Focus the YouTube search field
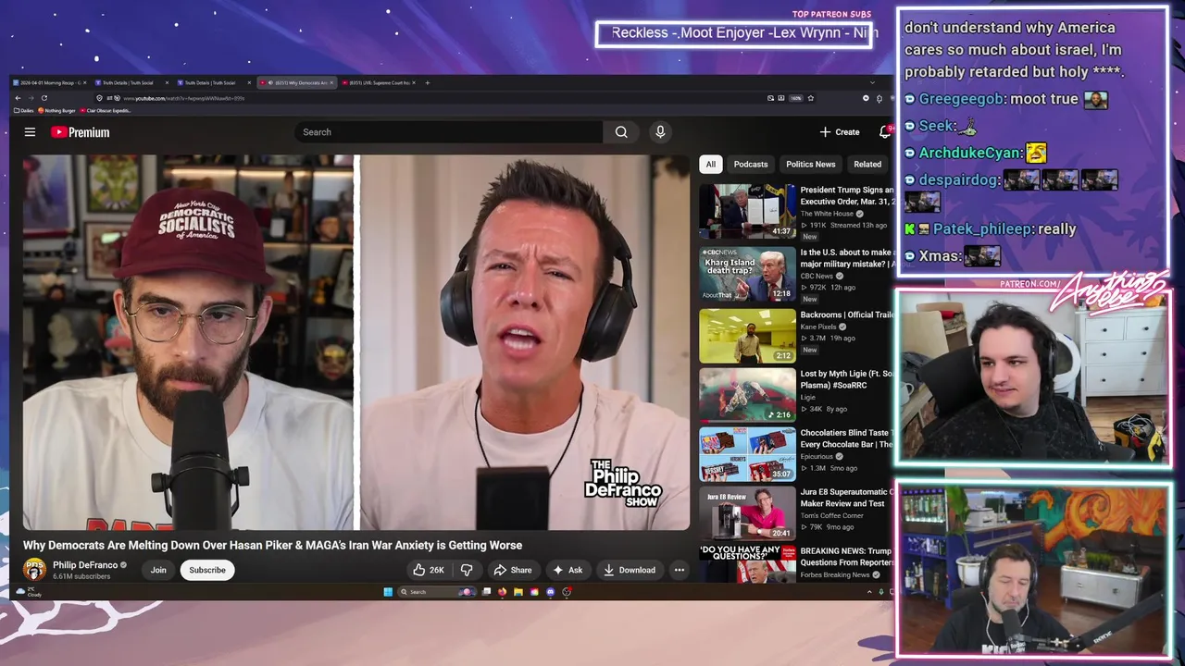 (449, 132)
